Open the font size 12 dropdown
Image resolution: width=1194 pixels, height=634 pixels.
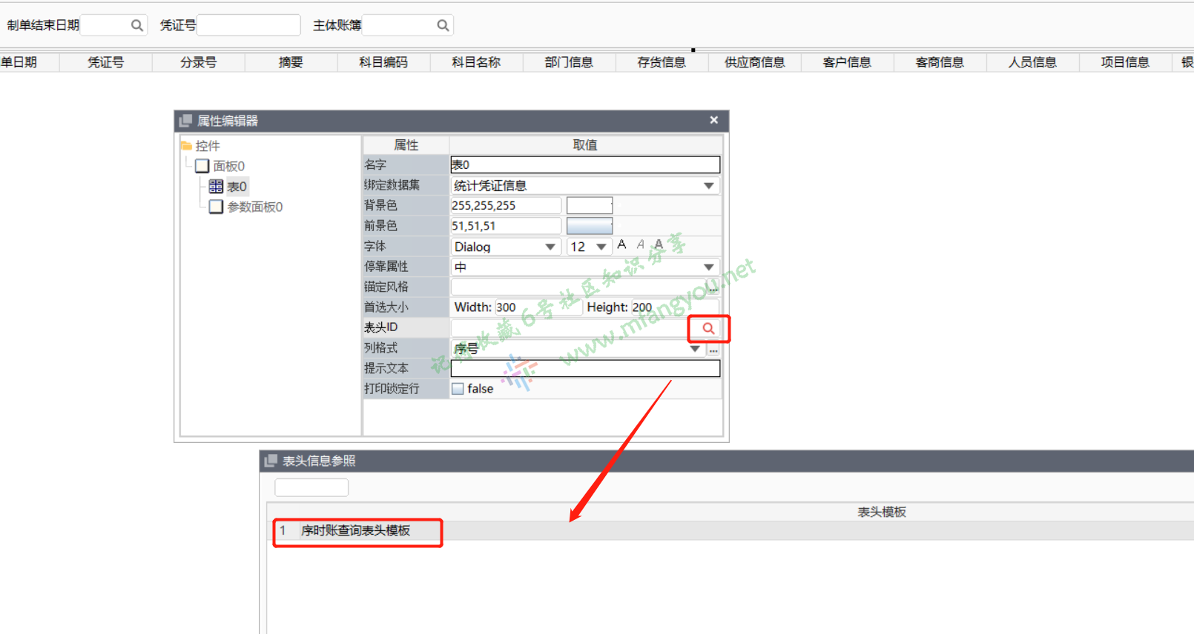point(601,247)
